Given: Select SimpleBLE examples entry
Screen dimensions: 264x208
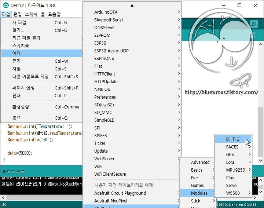Looking at the screenshot, I should coord(132,120).
